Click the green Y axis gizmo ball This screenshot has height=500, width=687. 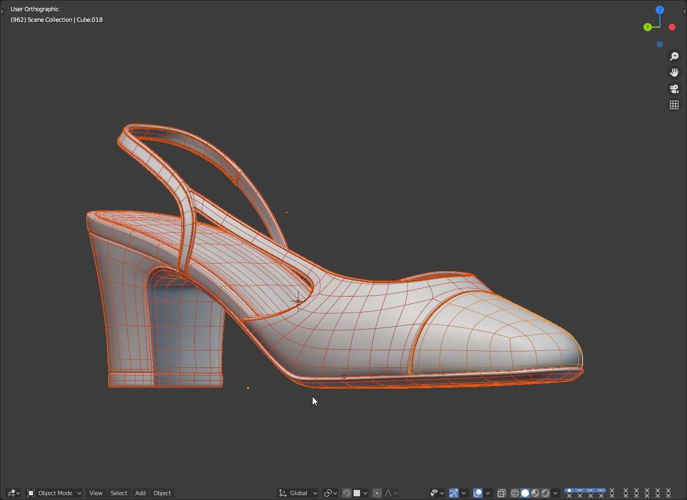[x=648, y=27]
